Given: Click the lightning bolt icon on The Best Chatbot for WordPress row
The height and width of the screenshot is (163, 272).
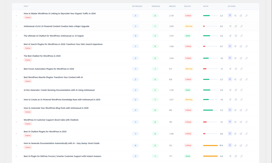Looking at the screenshot, I should (x=230, y=58).
